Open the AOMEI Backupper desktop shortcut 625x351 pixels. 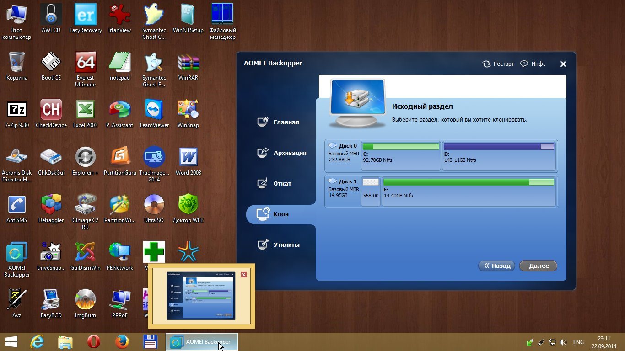[x=17, y=260]
